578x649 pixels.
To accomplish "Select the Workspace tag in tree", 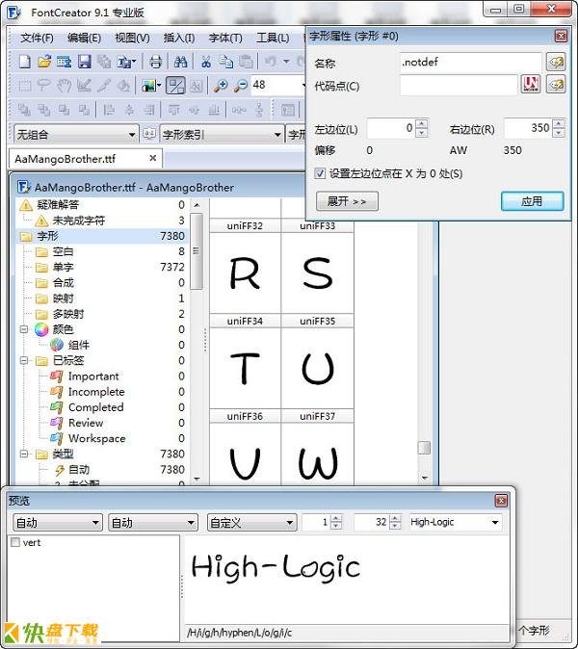I will (97, 438).
